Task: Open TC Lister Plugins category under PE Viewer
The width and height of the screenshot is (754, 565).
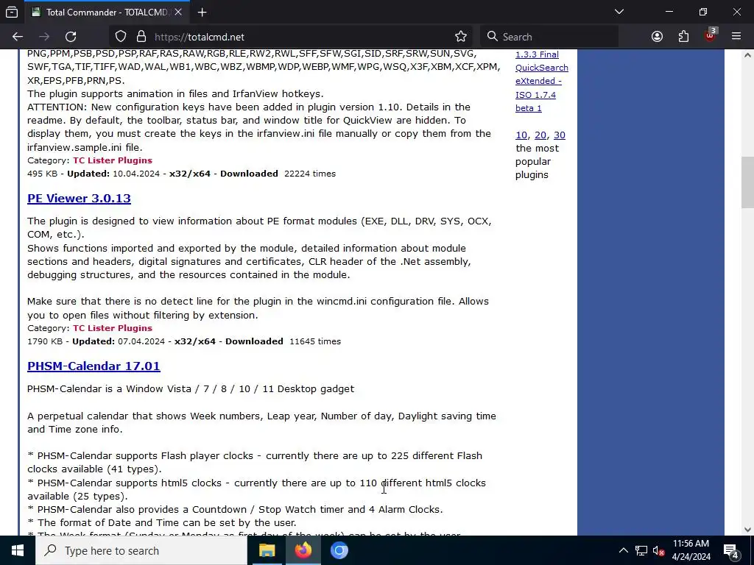Action: pyautogui.click(x=113, y=328)
